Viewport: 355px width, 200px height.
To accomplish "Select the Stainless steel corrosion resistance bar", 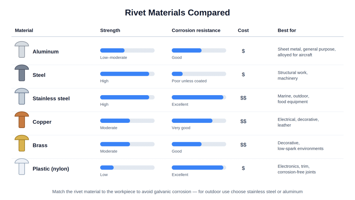I will (x=199, y=97).
